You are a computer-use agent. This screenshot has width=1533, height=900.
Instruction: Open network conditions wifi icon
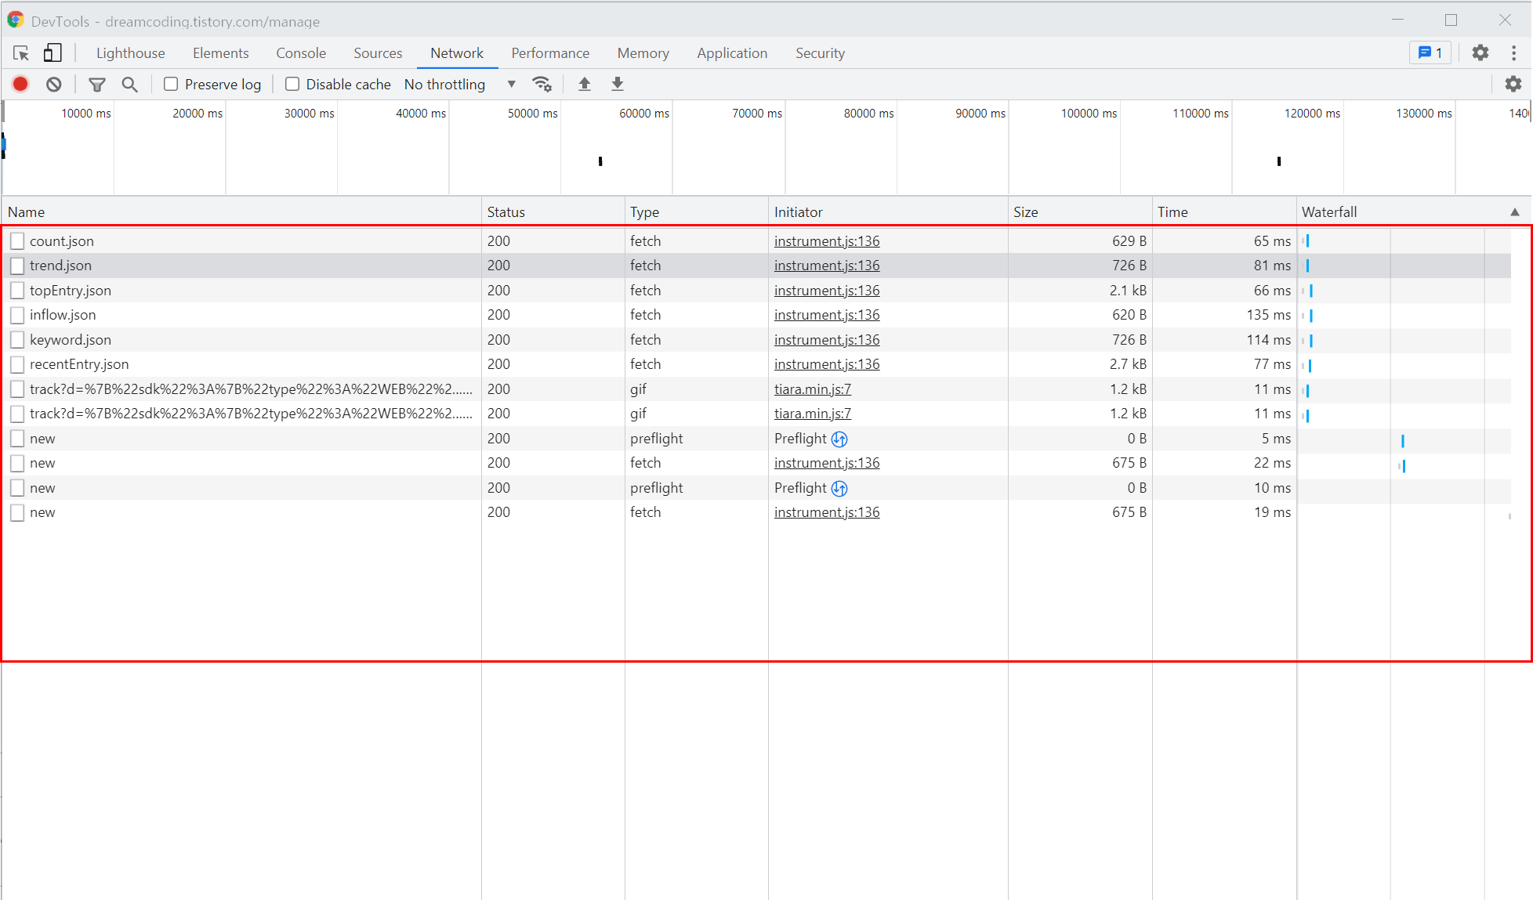[542, 84]
